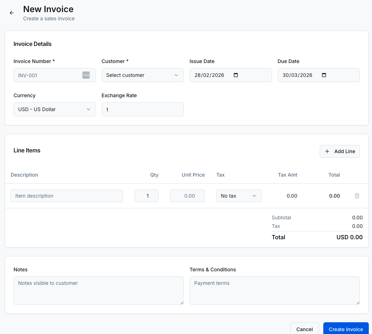Image resolution: width=372 pixels, height=334 pixels.
Task: Click the back arrow icon
Action: click(12, 13)
